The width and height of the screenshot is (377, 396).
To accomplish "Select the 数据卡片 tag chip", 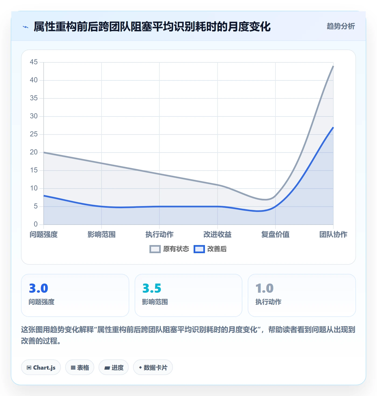I will (x=153, y=367).
